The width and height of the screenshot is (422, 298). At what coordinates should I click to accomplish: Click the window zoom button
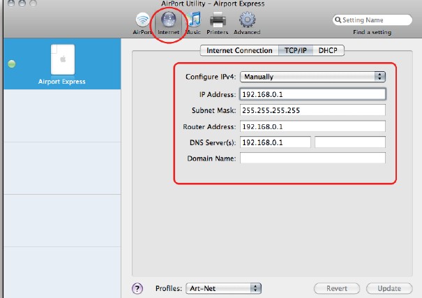33,3
